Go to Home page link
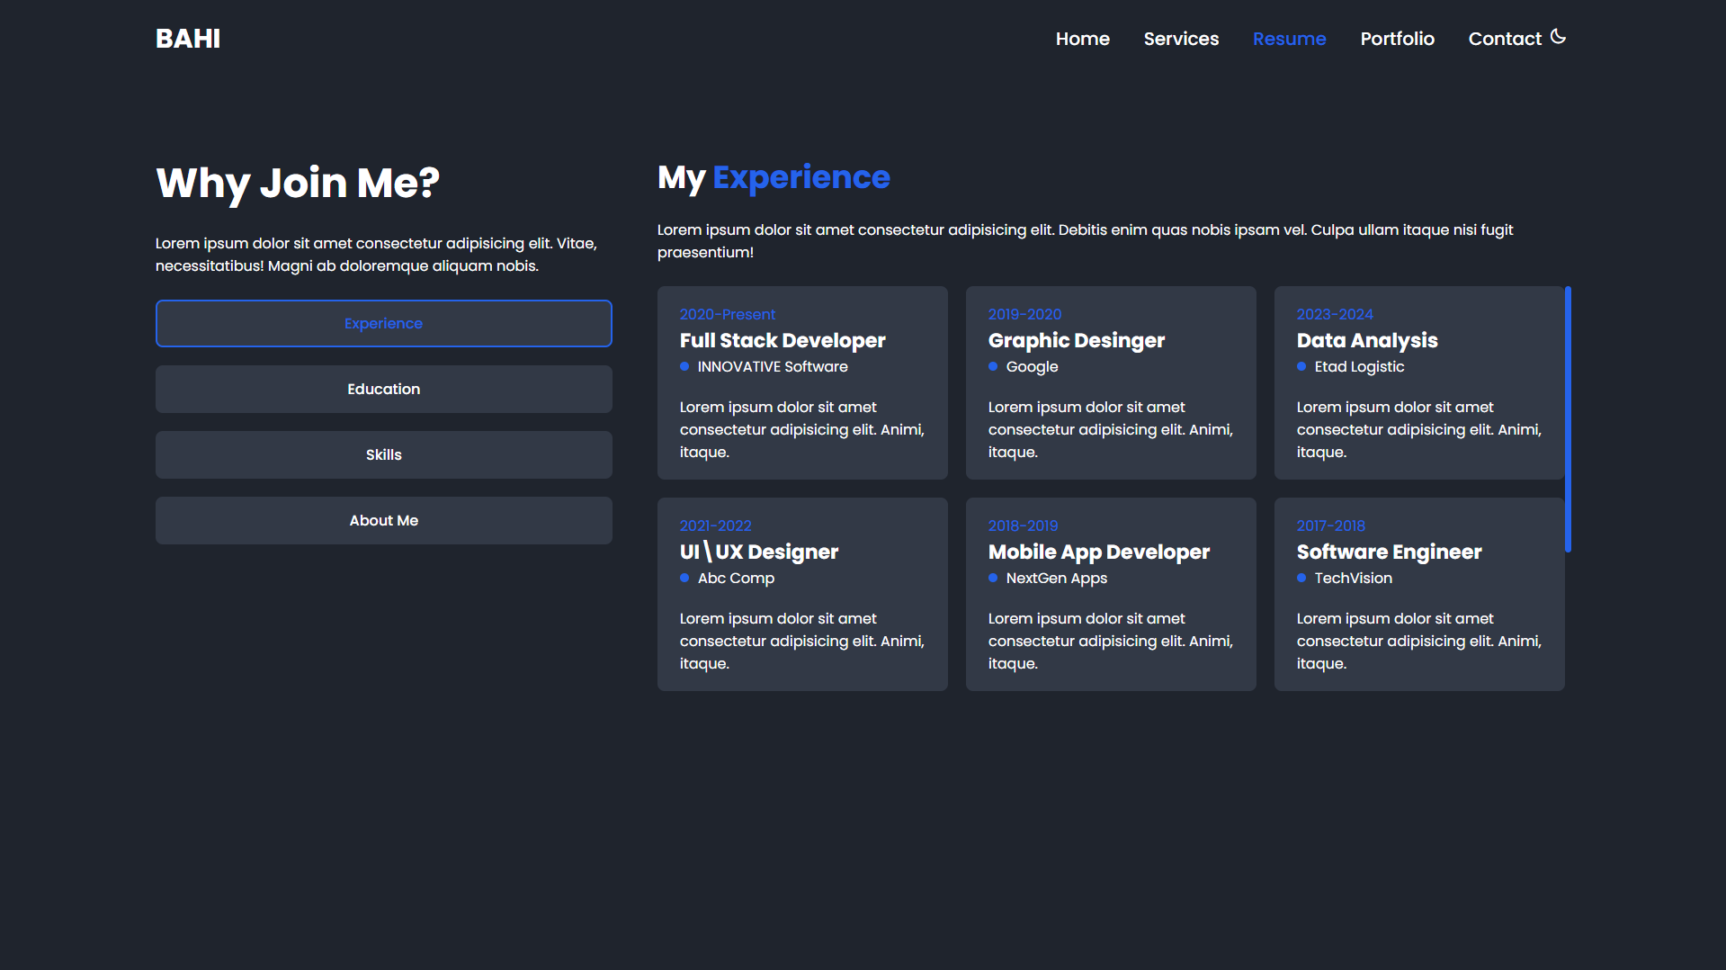 (1082, 39)
